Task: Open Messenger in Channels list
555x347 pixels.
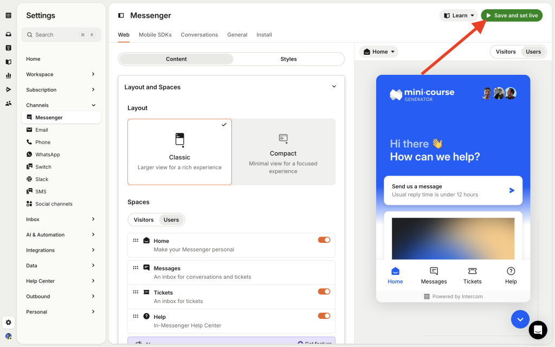Action: tap(61, 118)
